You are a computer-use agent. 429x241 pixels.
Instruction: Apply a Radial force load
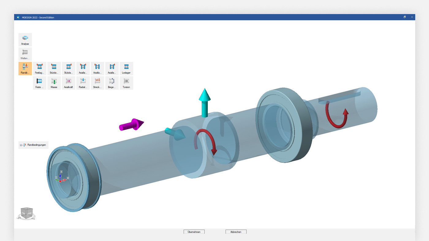click(83, 83)
